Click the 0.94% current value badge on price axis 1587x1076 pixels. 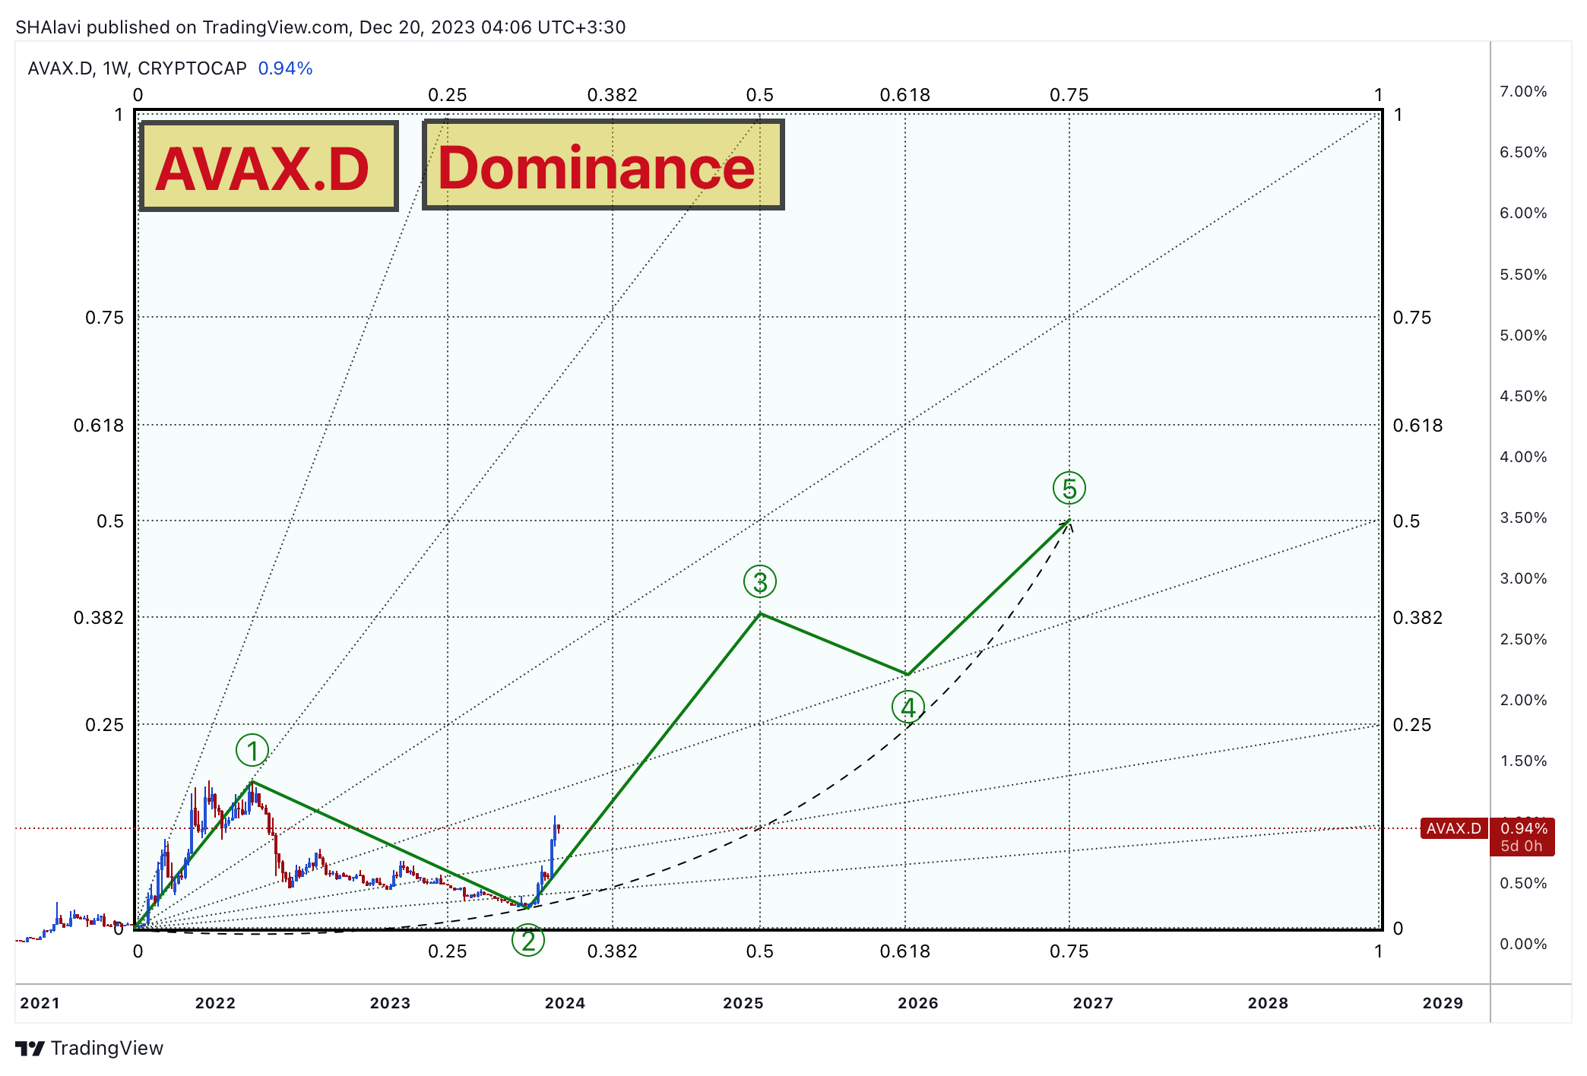pos(1522,837)
